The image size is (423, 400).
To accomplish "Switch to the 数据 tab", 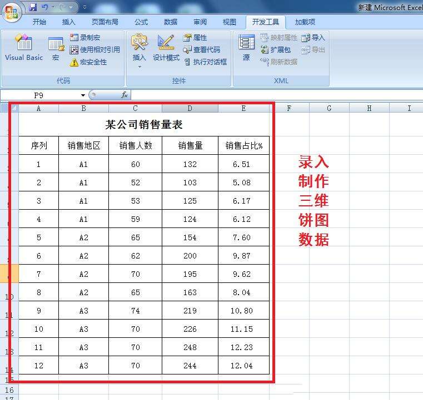I will 171,22.
